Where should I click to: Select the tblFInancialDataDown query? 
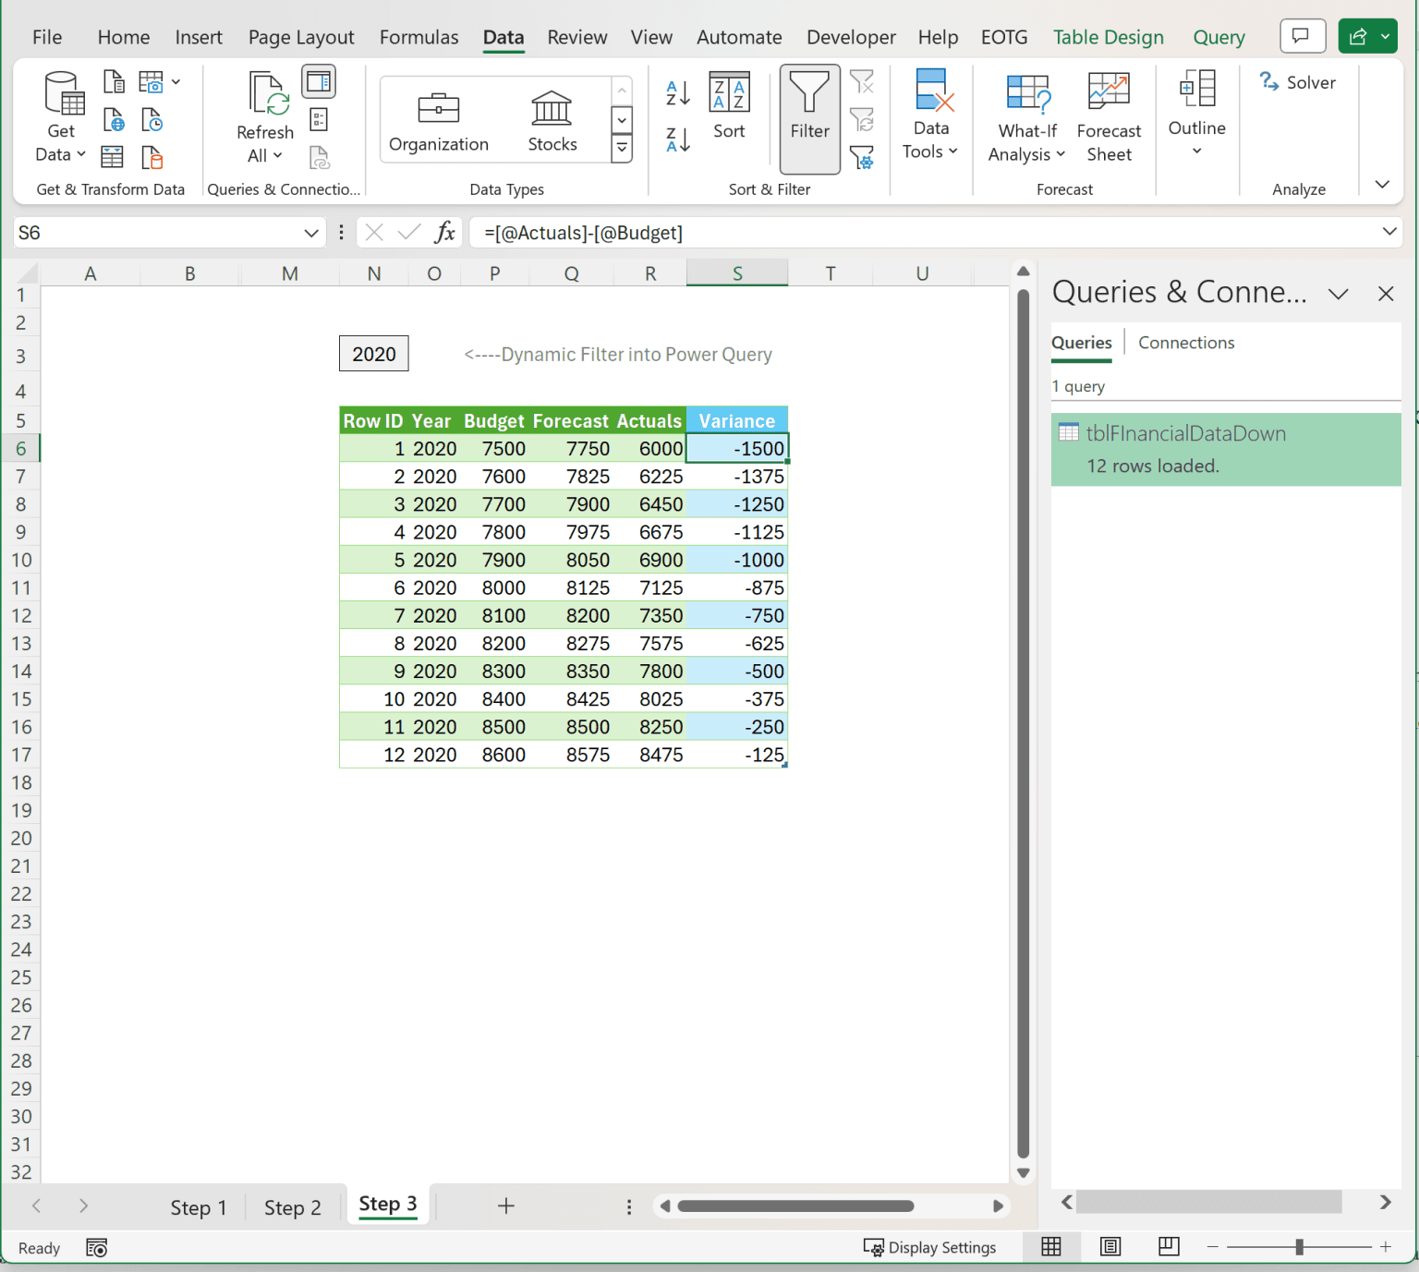1187,432
